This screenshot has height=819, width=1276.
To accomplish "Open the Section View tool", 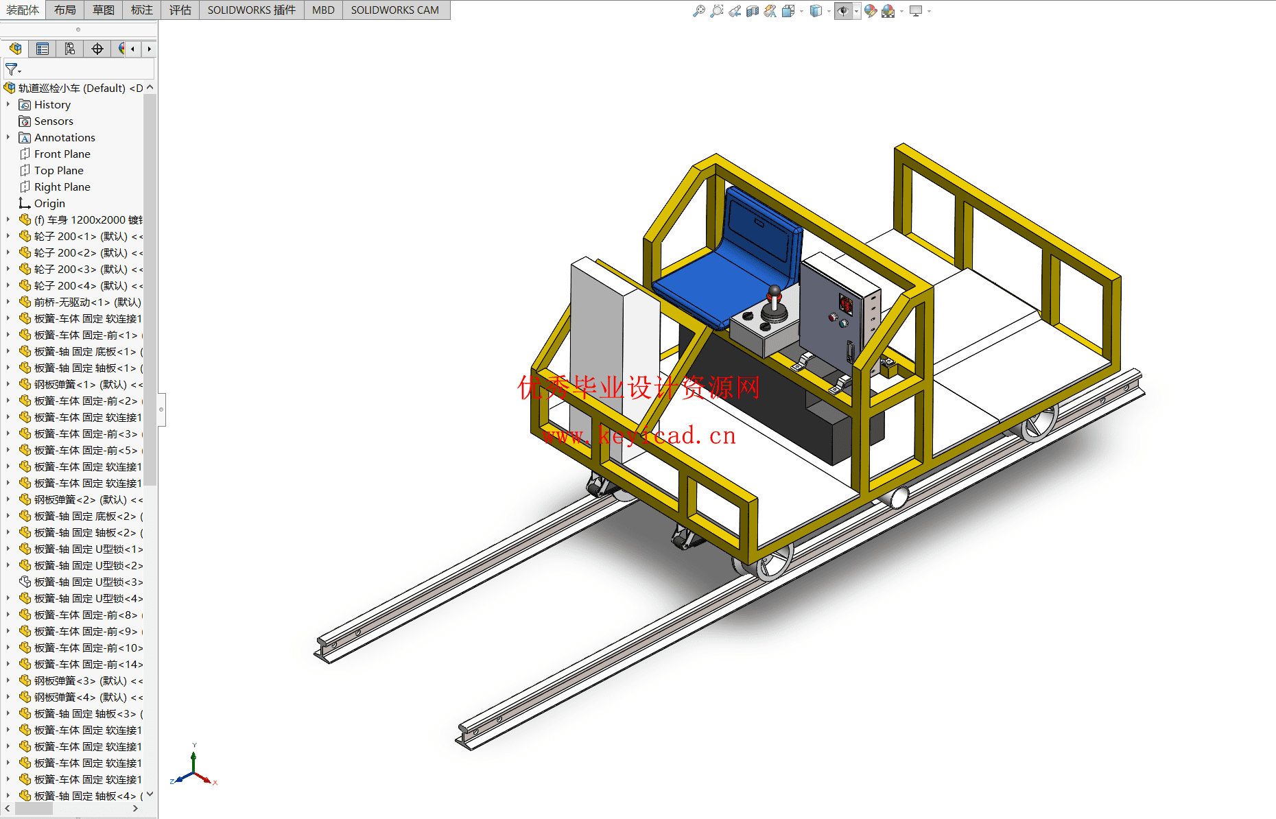I will [753, 11].
